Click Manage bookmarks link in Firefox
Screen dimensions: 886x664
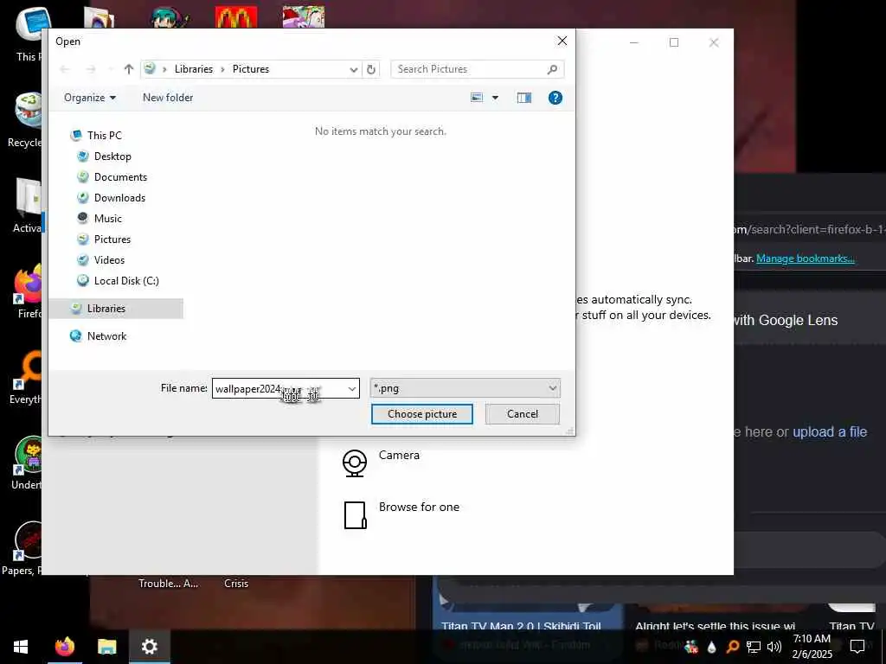point(806,259)
